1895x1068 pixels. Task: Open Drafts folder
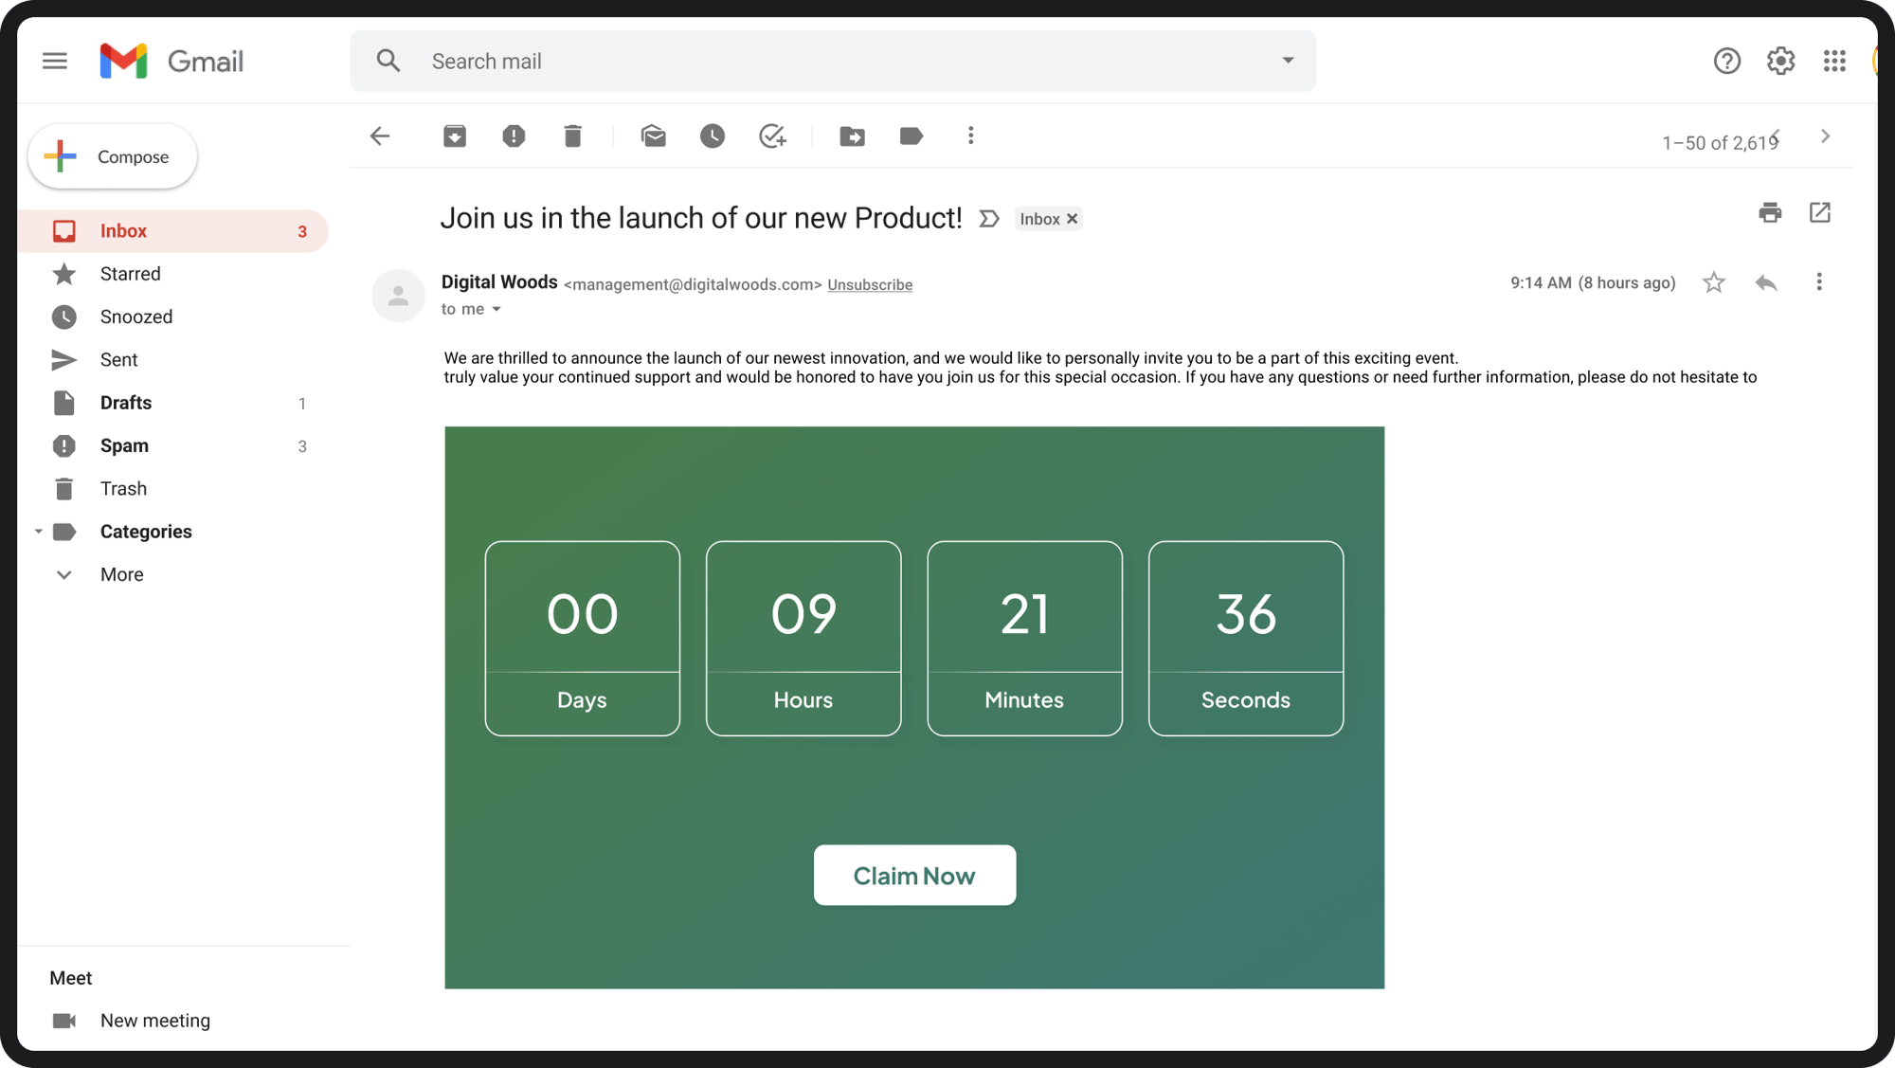click(126, 401)
